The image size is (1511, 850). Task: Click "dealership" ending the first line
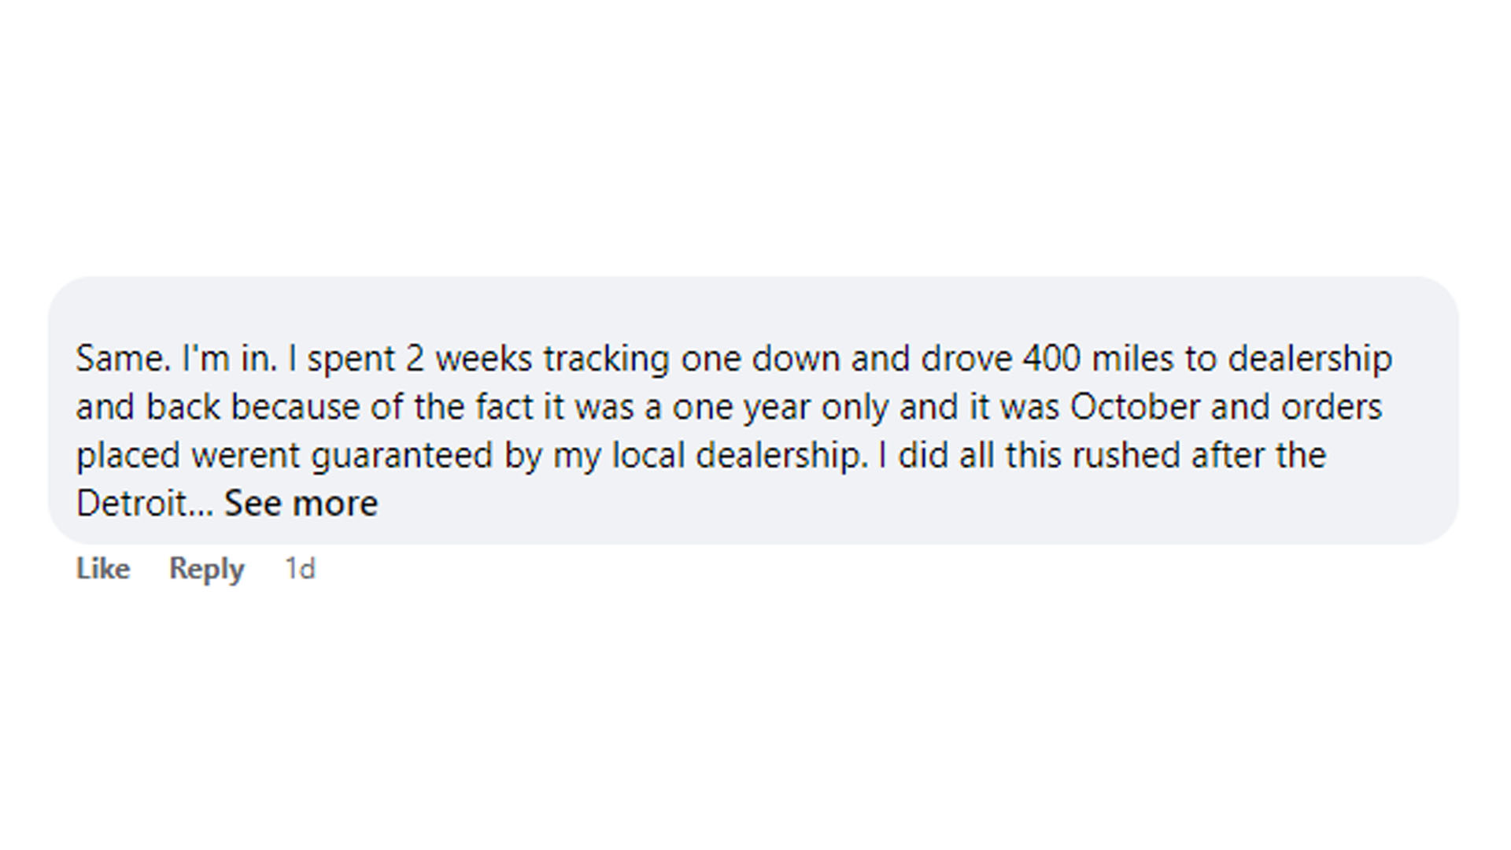click(1310, 359)
